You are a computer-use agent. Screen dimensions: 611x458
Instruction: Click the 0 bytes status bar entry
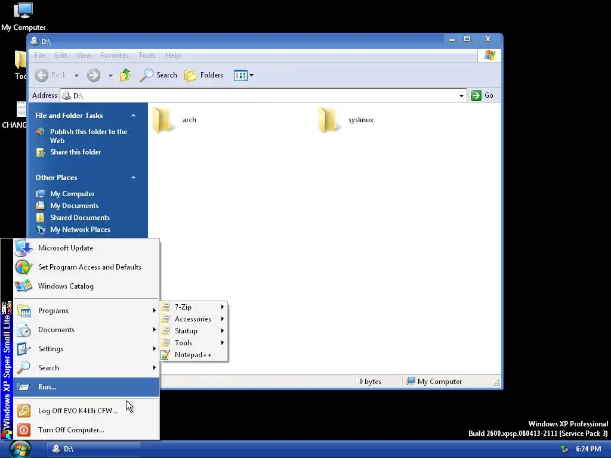pos(370,382)
